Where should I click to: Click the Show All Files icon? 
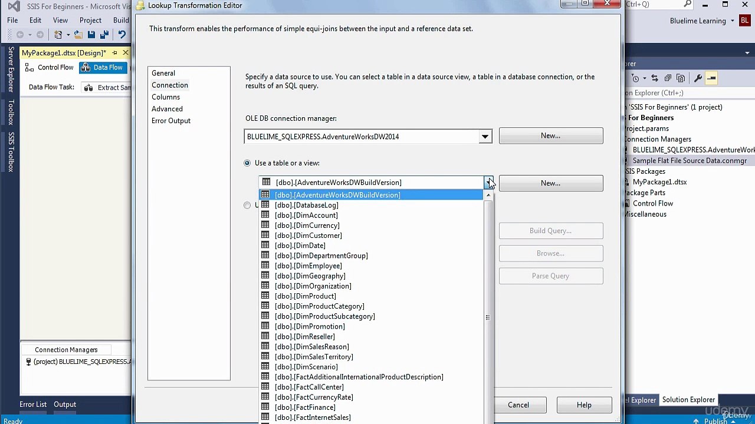(x=681, y=78)
